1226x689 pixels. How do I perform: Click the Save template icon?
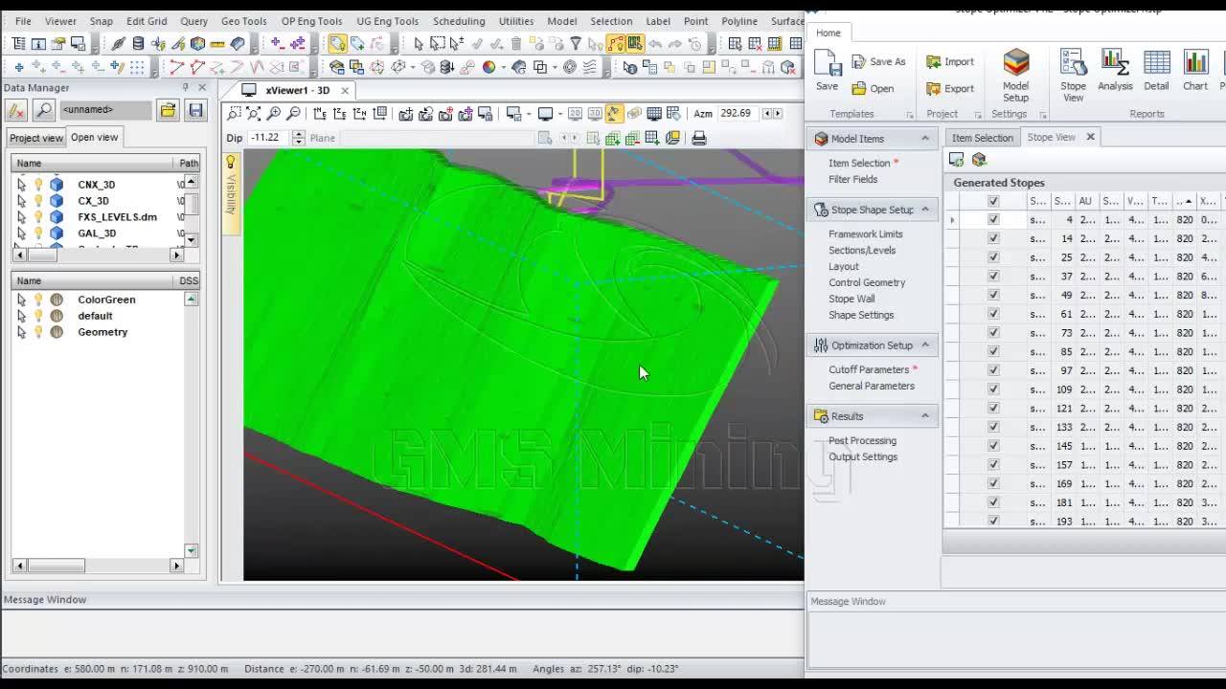828,63
